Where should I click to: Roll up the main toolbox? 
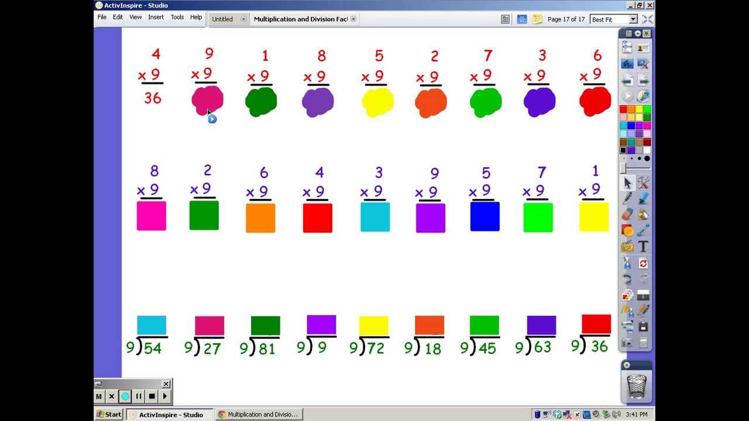(x=637, y=33)
